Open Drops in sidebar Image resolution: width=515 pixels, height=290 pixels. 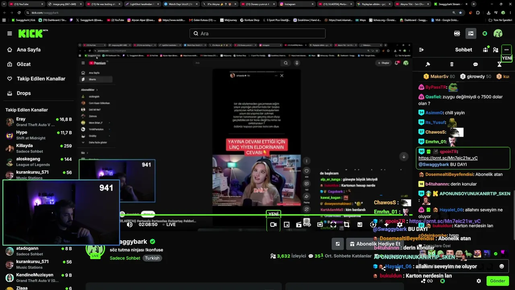19,93
